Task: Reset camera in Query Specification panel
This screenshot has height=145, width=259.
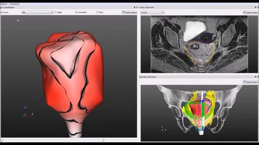Action: pos(129,12)
